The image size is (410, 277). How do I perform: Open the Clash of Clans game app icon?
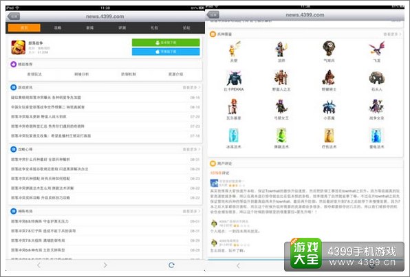18,47
